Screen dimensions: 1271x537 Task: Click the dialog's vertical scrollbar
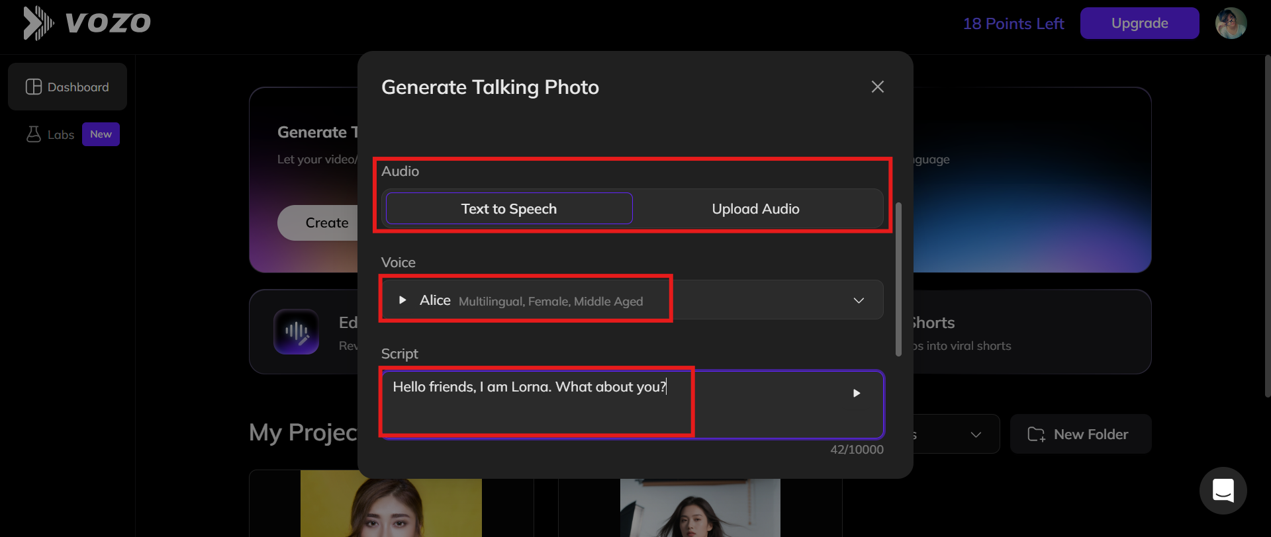click(898, 278)
